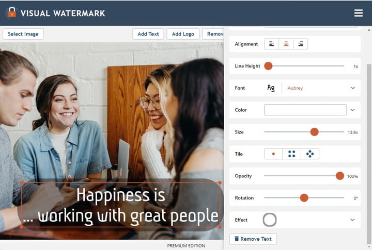The height and width of the screenshot is (250, 372).
Task: Click the white Color swatch field
Action: 305,110
